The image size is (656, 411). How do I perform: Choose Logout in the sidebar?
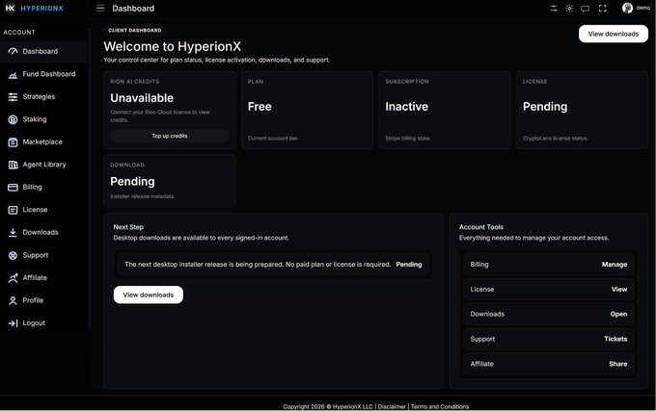(x=43, y=323)
